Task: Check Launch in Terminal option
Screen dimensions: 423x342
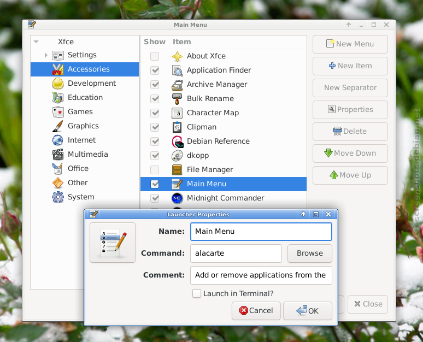Action: coord(197,293)
